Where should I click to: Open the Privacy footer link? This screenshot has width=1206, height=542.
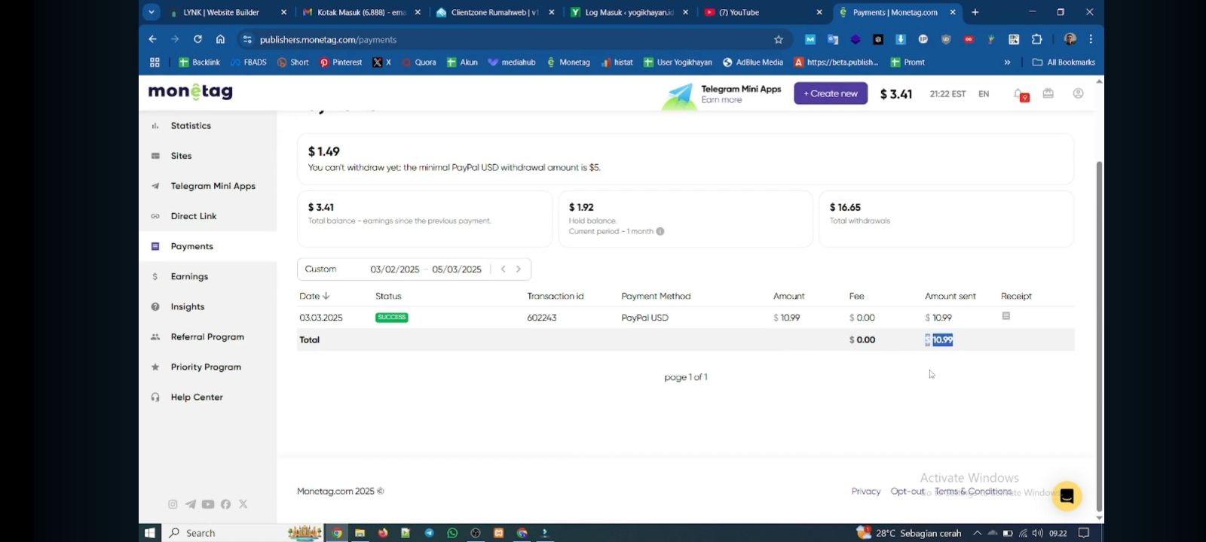click(865, 492)
